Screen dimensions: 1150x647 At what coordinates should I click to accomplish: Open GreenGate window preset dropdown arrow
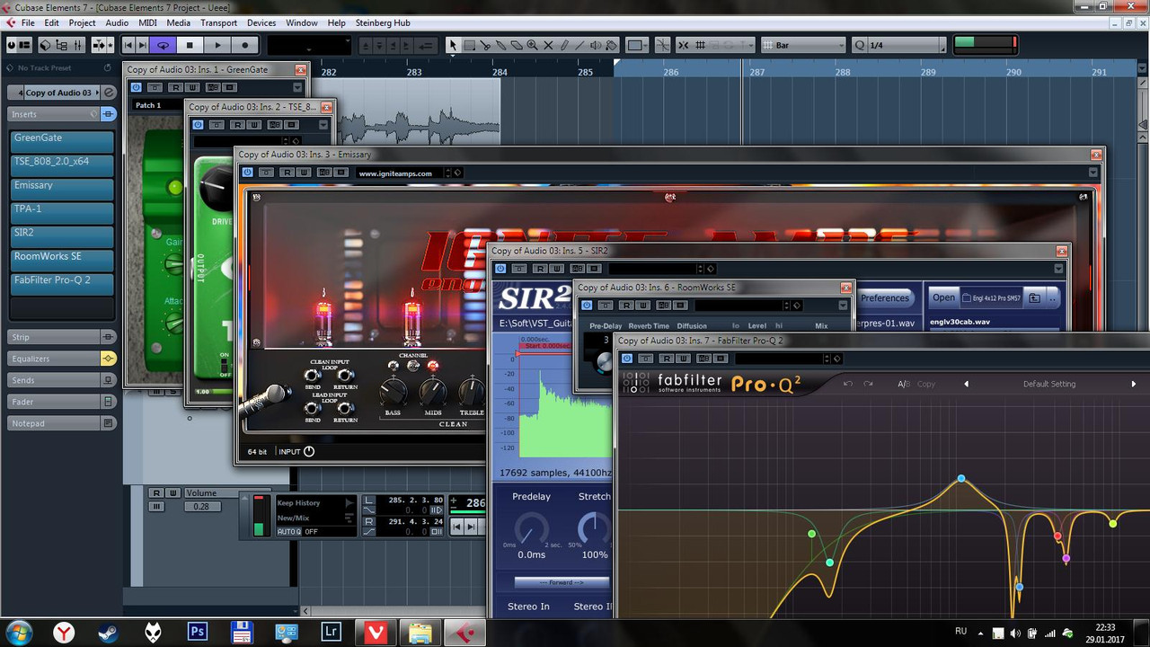(x=297, y=87)
